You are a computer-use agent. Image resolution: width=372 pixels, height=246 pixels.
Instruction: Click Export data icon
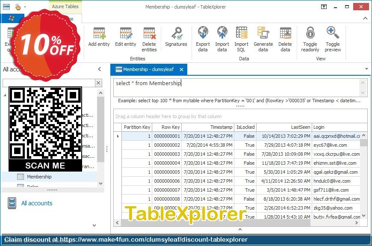(x=203, y=33)
